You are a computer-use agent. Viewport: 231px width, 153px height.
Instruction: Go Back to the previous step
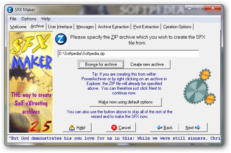[x=165, y=128]
